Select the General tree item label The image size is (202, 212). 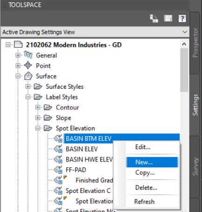[x=46, y=55]
